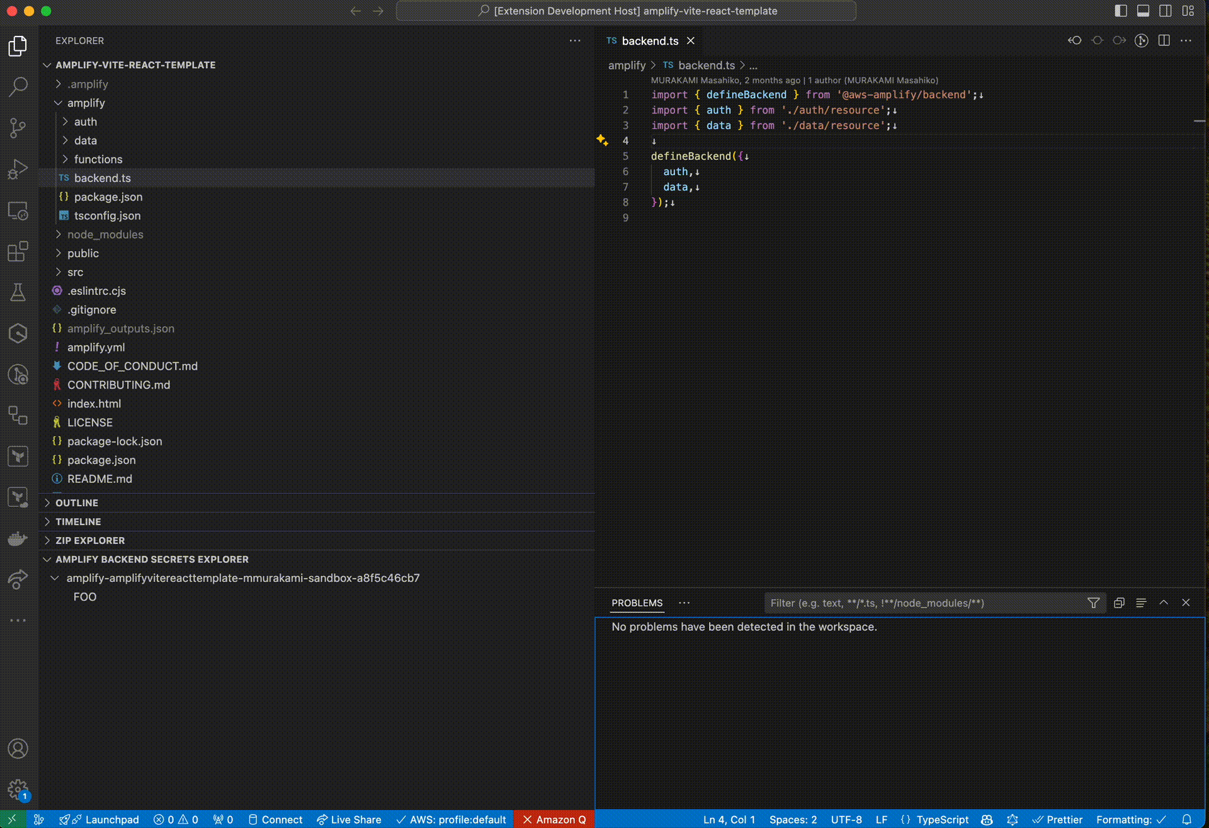Select the backend.ts editor tab

(x=649, y=41)
